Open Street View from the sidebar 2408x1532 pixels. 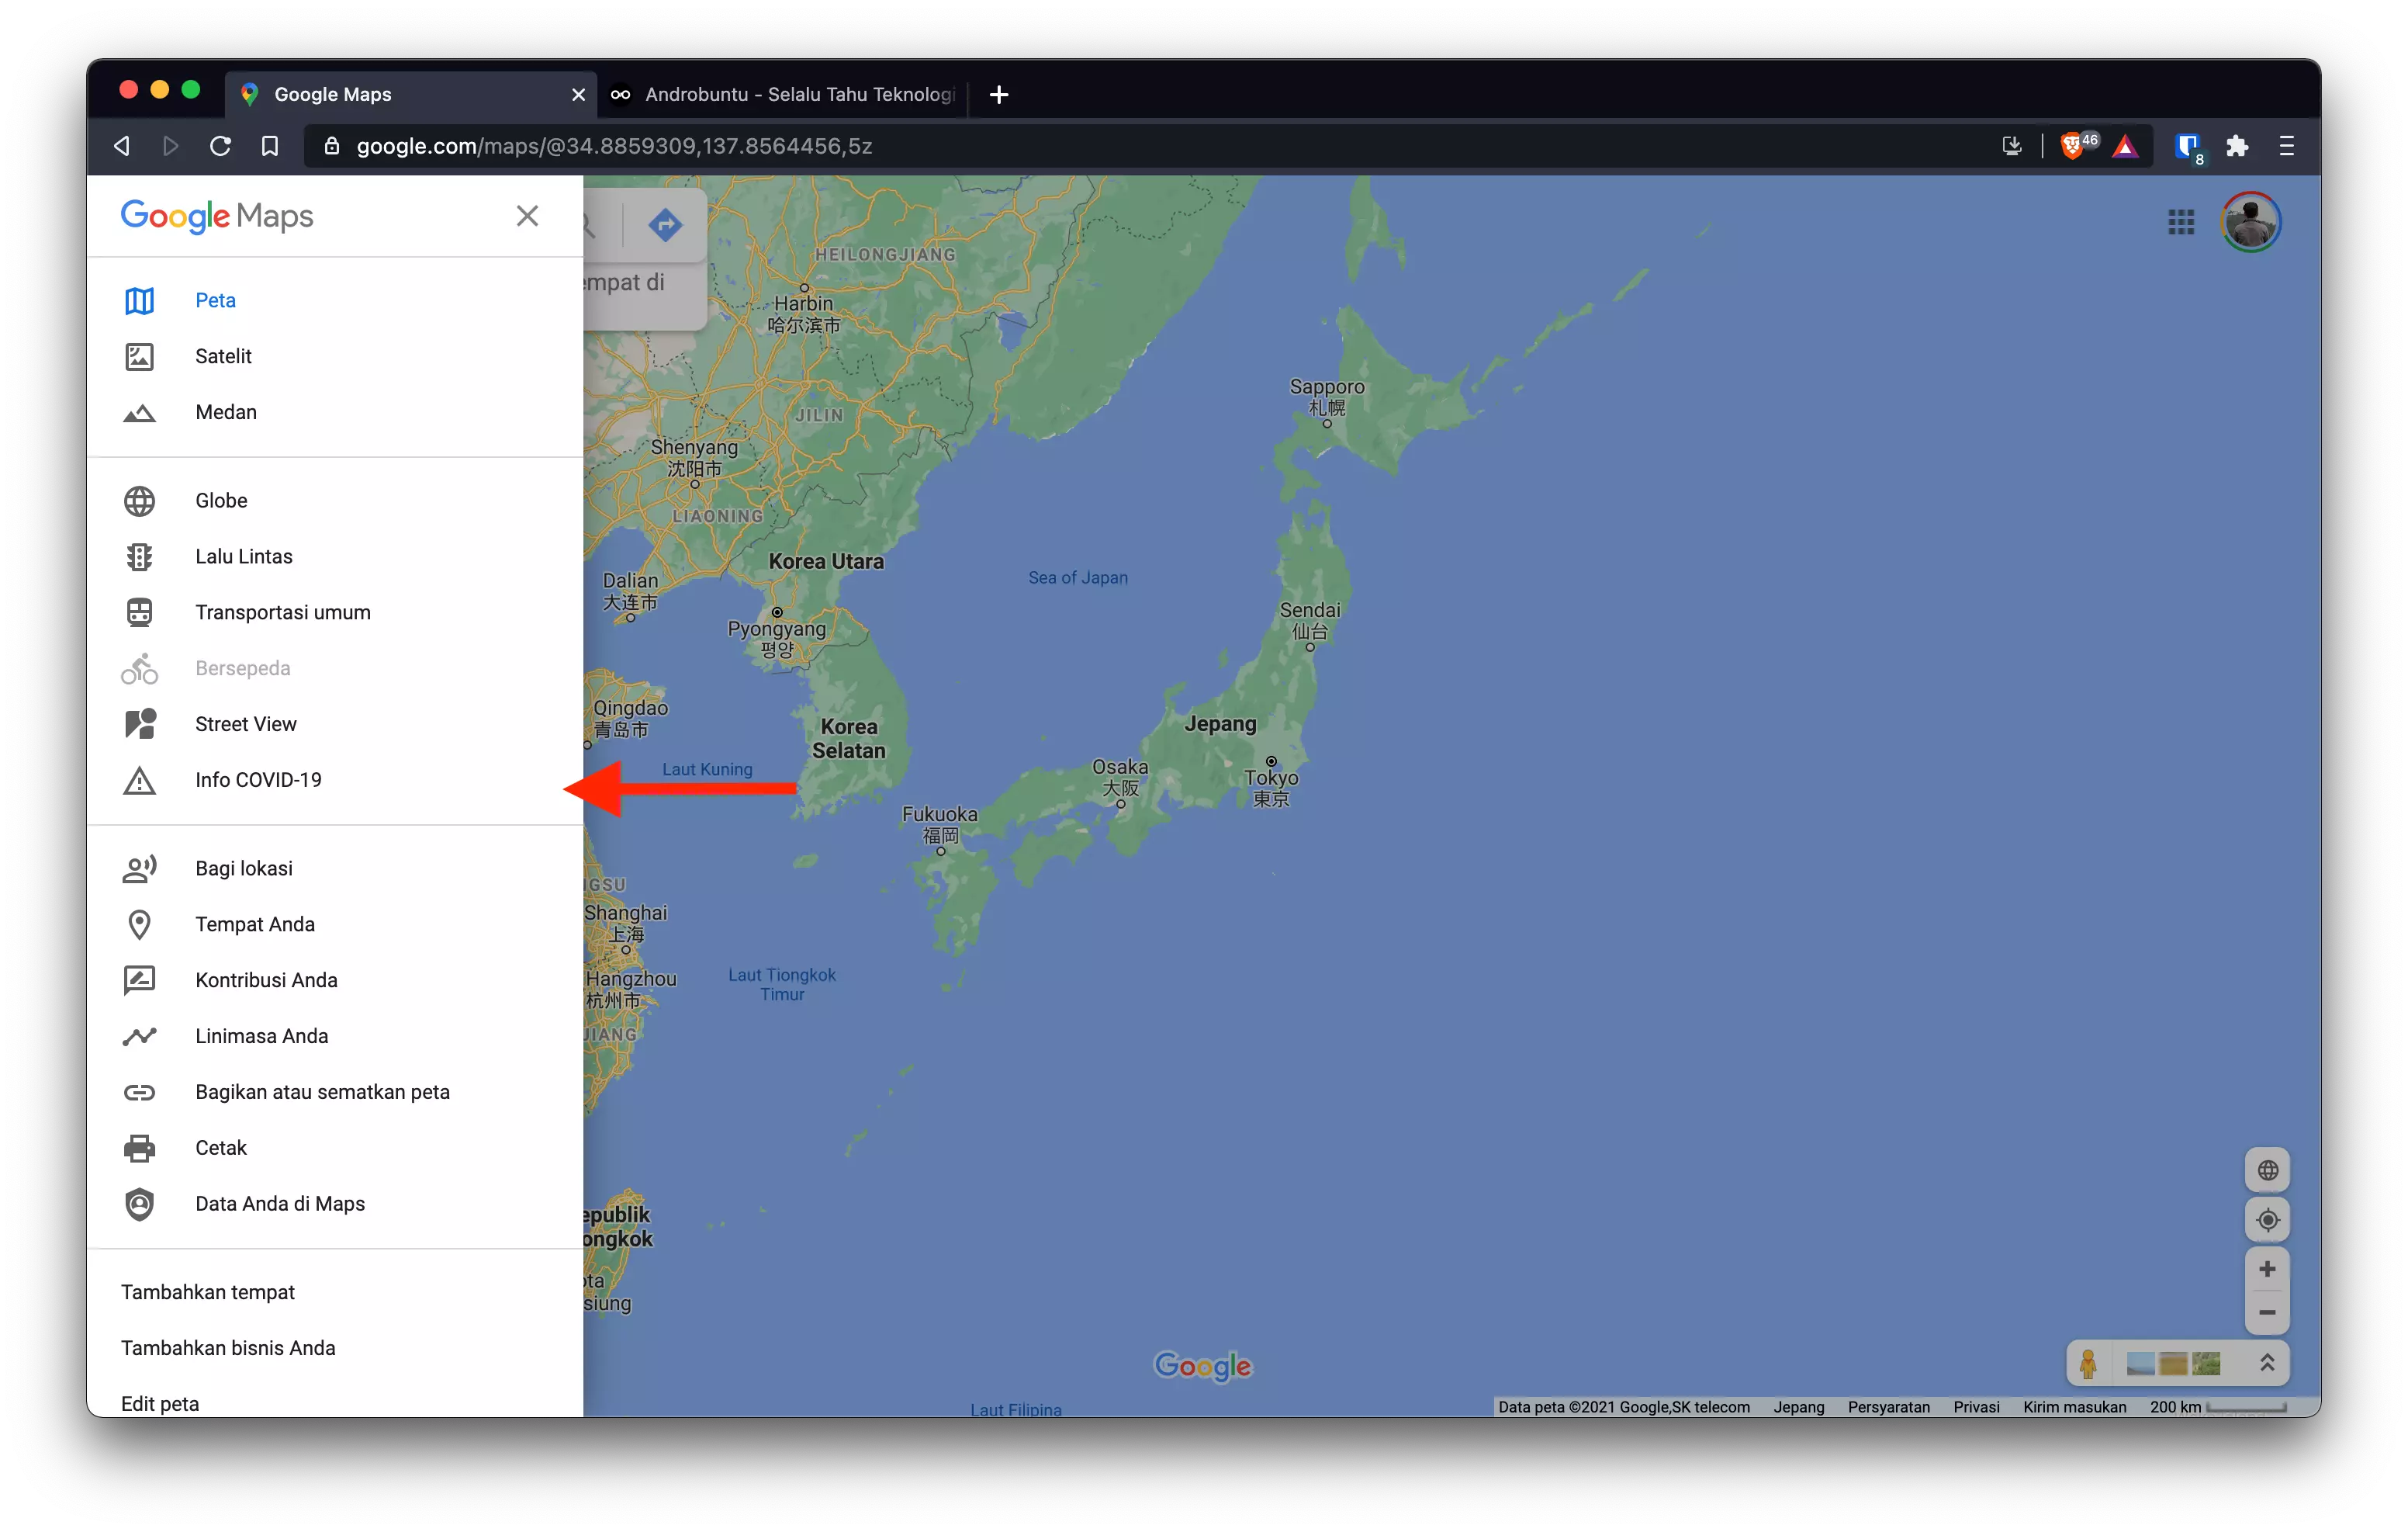140,723
